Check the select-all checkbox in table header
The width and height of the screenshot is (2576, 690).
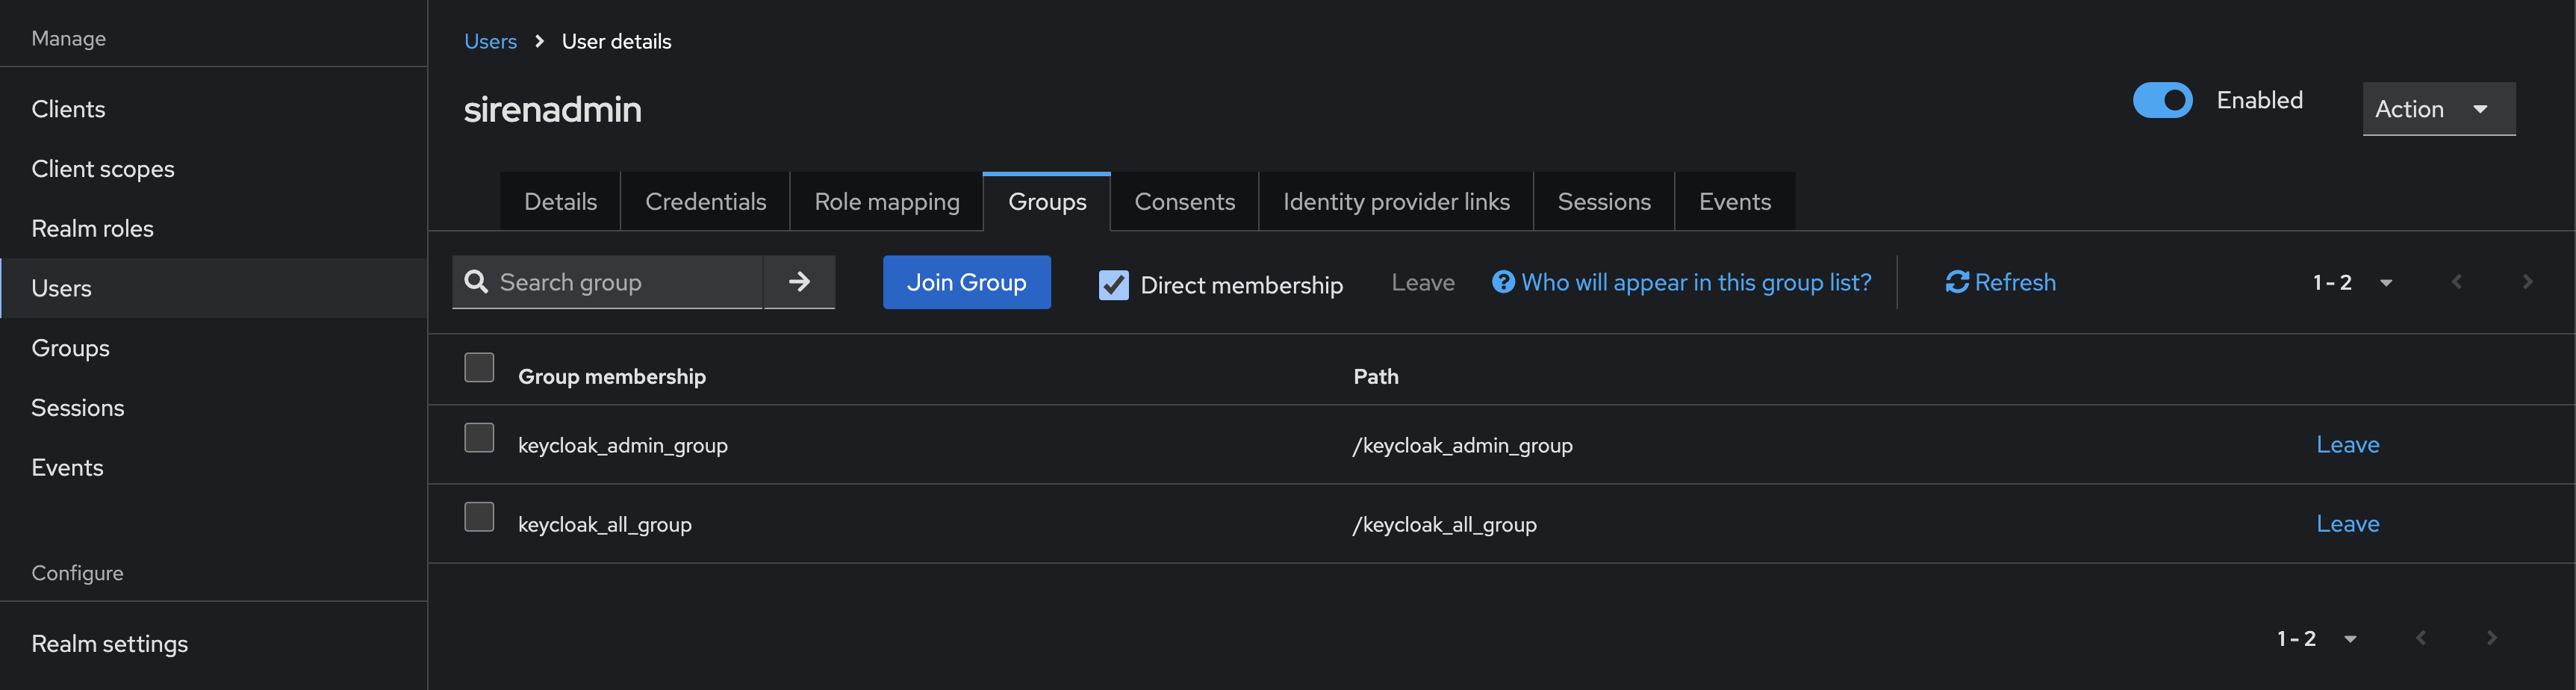click(479, 367)
